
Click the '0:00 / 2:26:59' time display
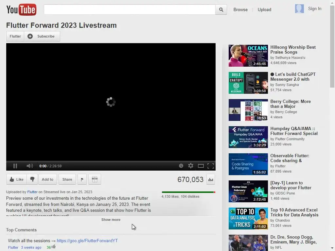[50, 166]
